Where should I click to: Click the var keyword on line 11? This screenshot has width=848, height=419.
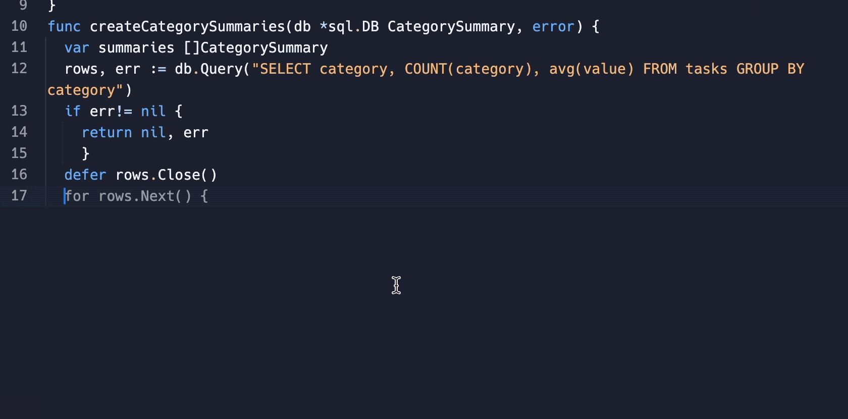click(77, 47)
